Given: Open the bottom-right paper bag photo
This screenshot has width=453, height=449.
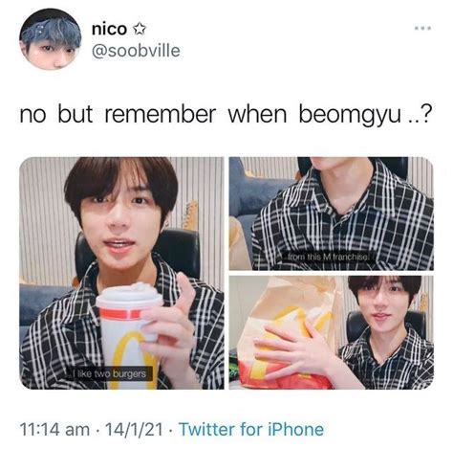Looking at the screenshot, I should (x=332, y=332).
